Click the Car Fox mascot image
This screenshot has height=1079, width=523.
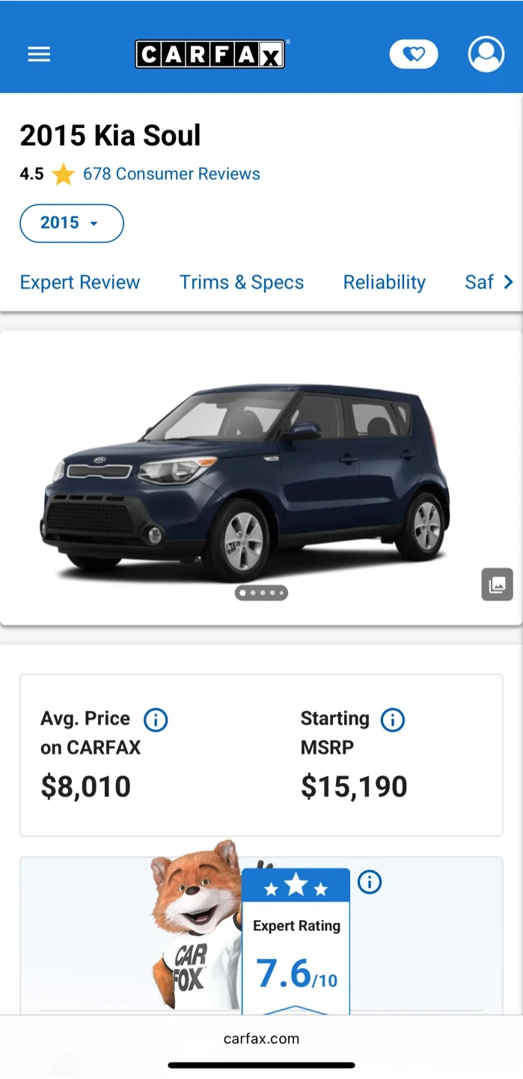[196, 929]
